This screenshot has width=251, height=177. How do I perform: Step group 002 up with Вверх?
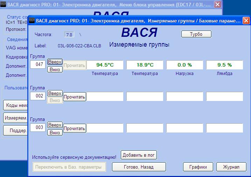pos(55,93)
